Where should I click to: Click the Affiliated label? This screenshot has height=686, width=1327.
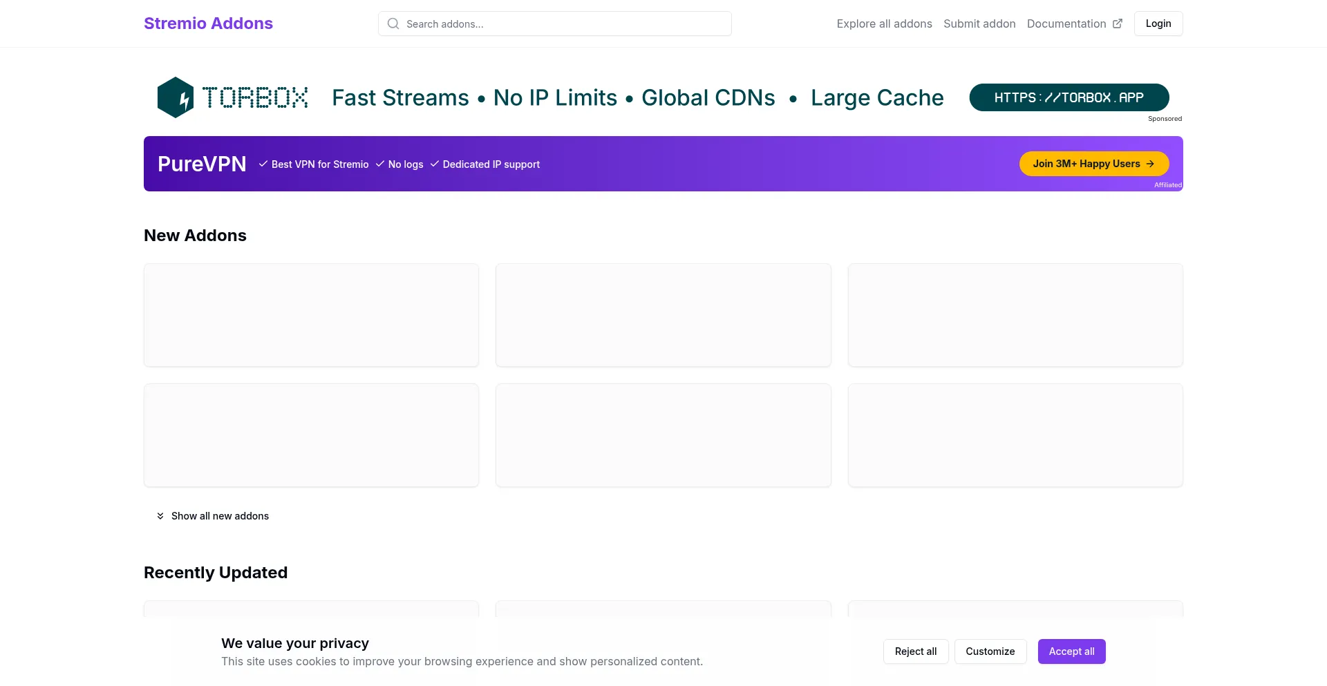(1168, 185)
